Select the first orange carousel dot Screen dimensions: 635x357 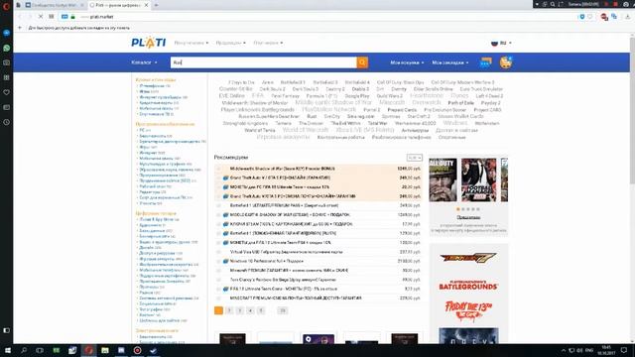click(458, 209)
